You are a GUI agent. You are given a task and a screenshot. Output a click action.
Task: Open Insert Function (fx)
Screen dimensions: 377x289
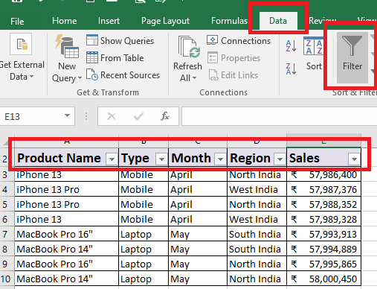165,116
